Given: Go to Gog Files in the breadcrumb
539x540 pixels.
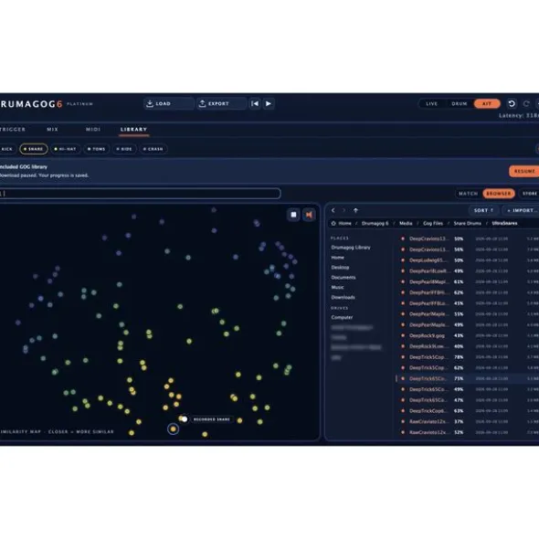Looking at the screenshot, I should tap(433, 223).
